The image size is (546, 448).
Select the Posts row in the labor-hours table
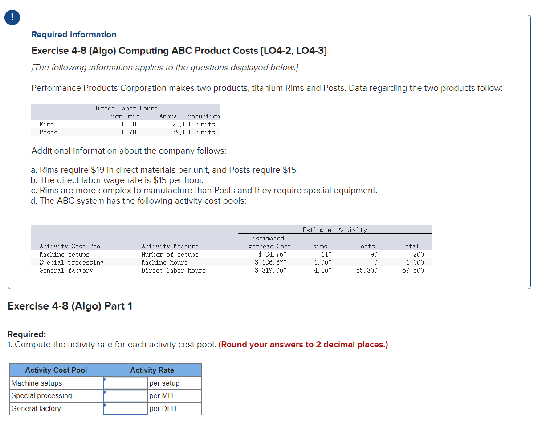pyautogui.click(x=125, y=132)
